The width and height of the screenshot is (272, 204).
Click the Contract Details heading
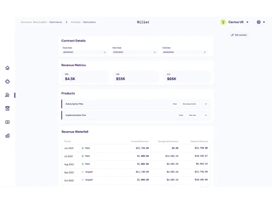(73, 41)
